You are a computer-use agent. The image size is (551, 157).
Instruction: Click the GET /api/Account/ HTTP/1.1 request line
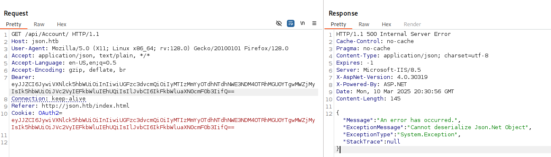pyautogui.click(x=55, y=34)
